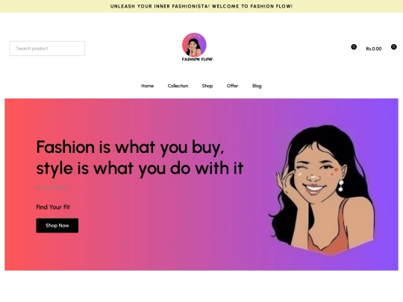Click the Fashion Flow circular logo image
The height and width of the screenshot is (302, 403).
194,45
